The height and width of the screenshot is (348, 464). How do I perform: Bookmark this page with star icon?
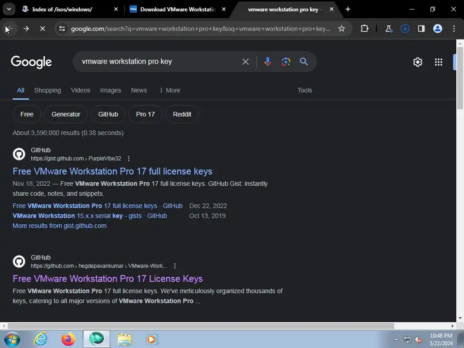(342, 29)
